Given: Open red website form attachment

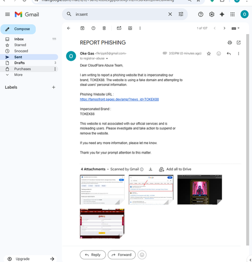Looking at the screenshot, I should pyautogui.click(x=102, y=224).
